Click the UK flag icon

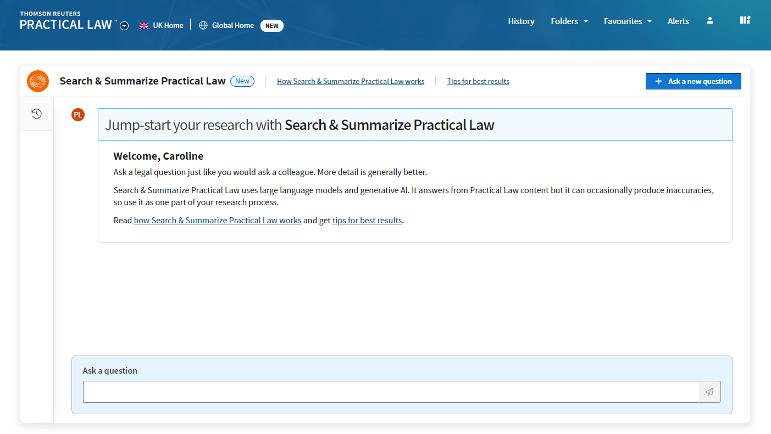pos(144,25)
